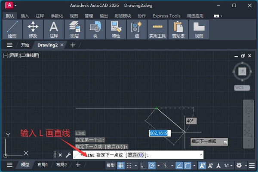Expand snap mode settings dropdown

tap(136, 165)
